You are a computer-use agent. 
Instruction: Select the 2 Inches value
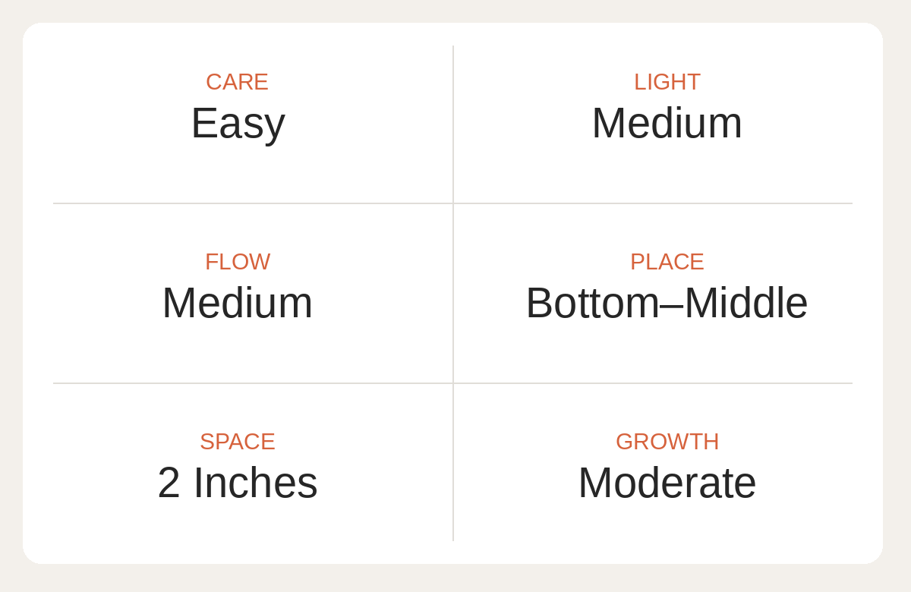[x=238, y=483]
